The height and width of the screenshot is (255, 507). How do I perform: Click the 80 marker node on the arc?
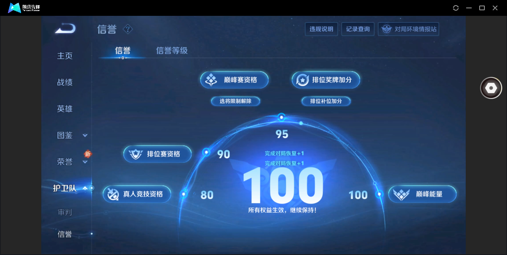tap(184, 194)
